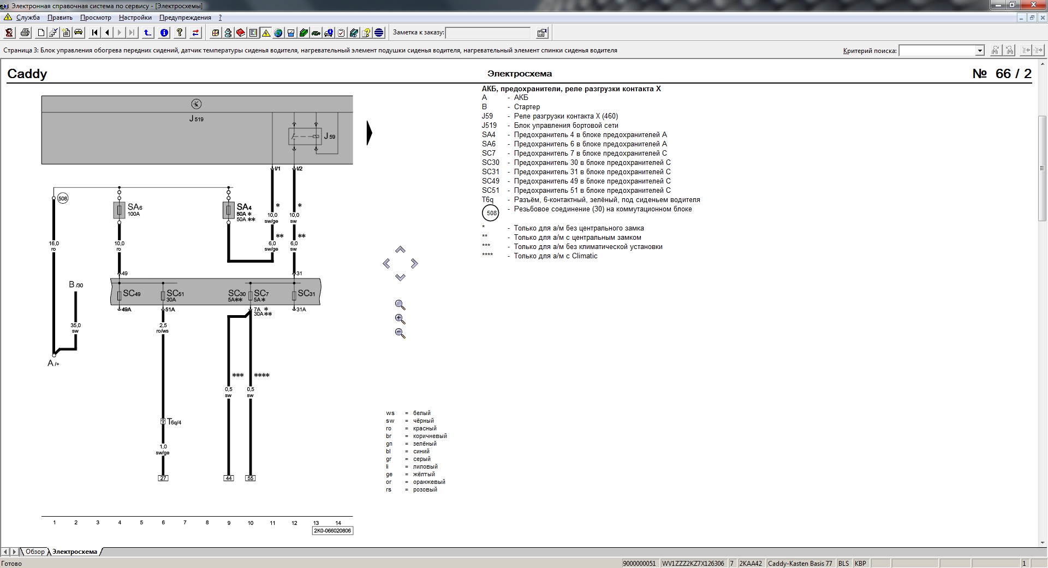
Task: Go to previous page arrow icon
Action: click(x=107, y=33)
